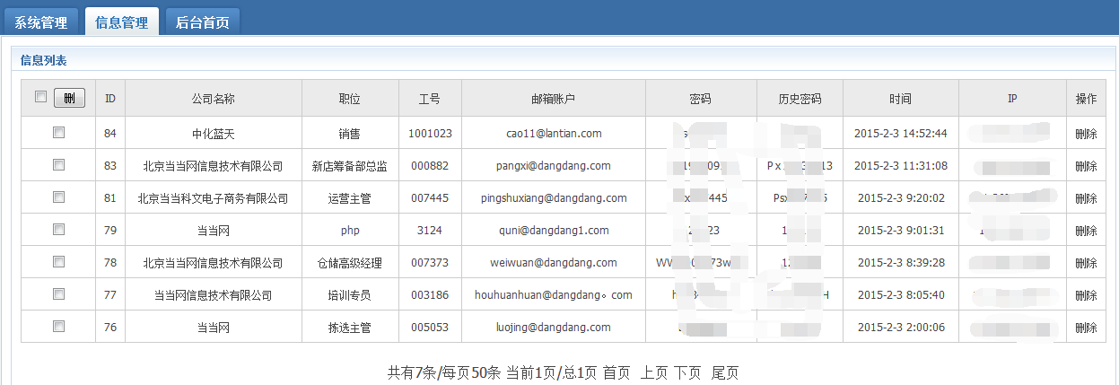
Task: Click timestamp 2015-2-3 14:52:44
Action: point(901,134)
